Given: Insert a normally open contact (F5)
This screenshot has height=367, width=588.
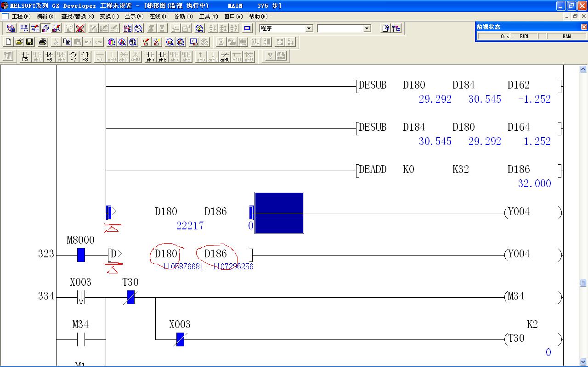Looking at the screenshot, I should 25,56.
